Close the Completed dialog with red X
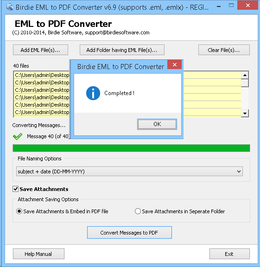 (x=175, y=65)
